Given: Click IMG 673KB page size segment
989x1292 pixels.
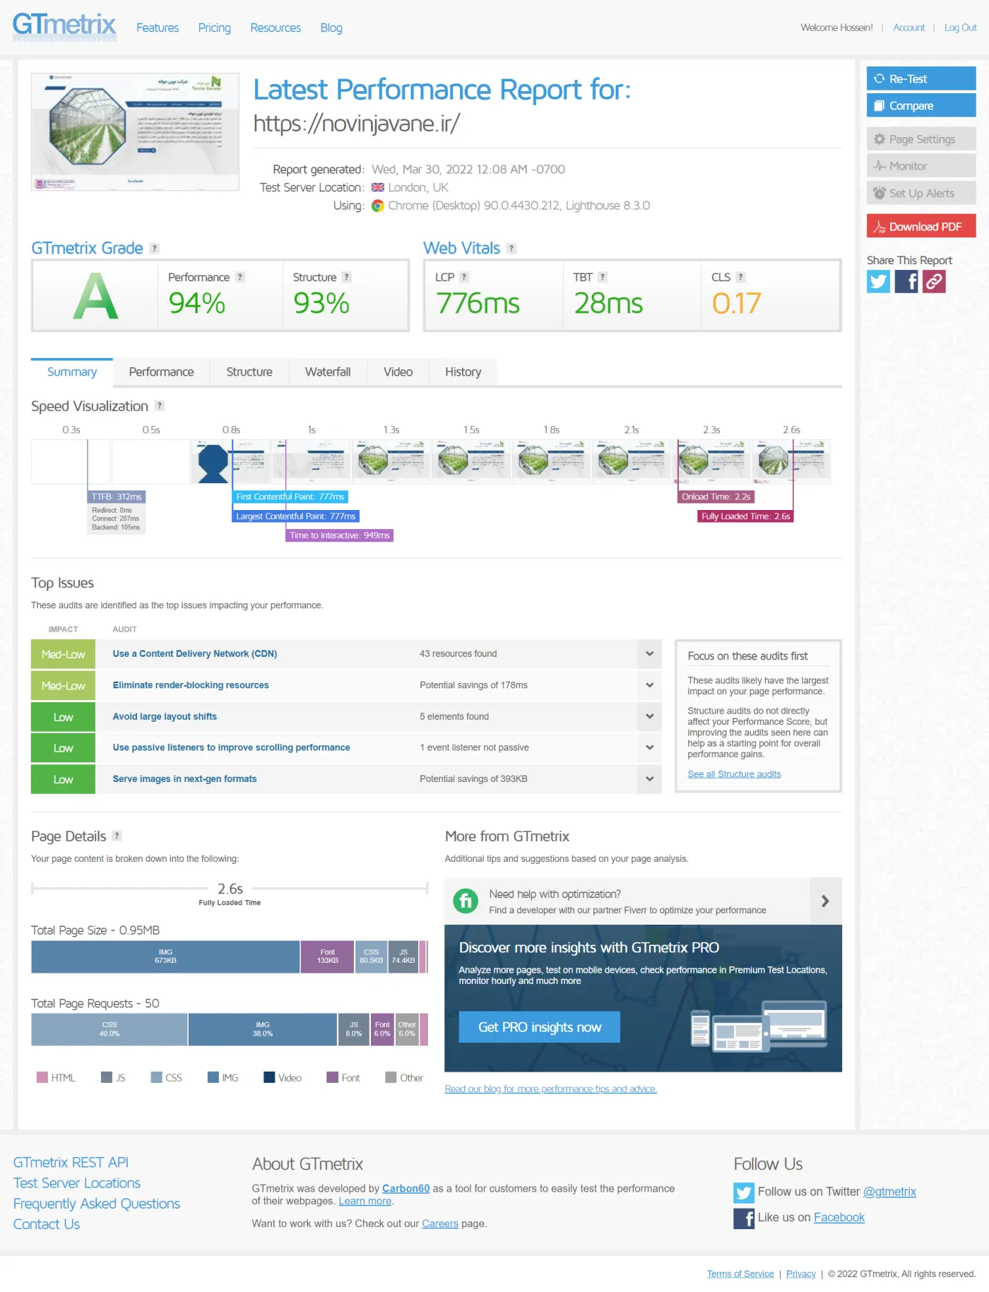Looking at the screenshot, I should 165,957.
